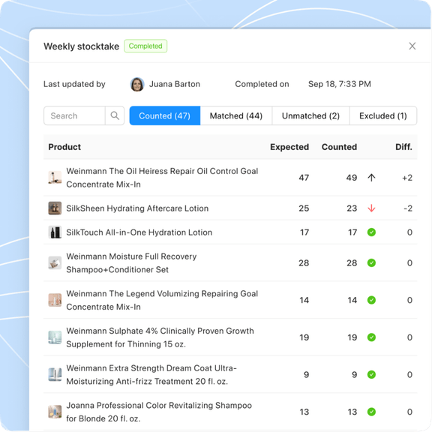Click the Completed status badge

pos(145,46)
